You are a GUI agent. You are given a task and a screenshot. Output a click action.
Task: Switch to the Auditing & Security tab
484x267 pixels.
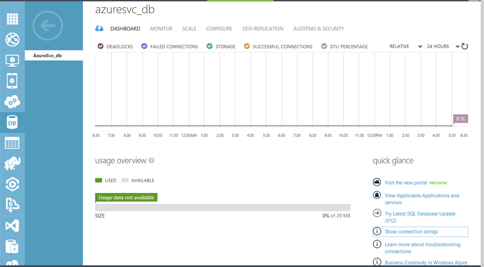pos(319,29)
